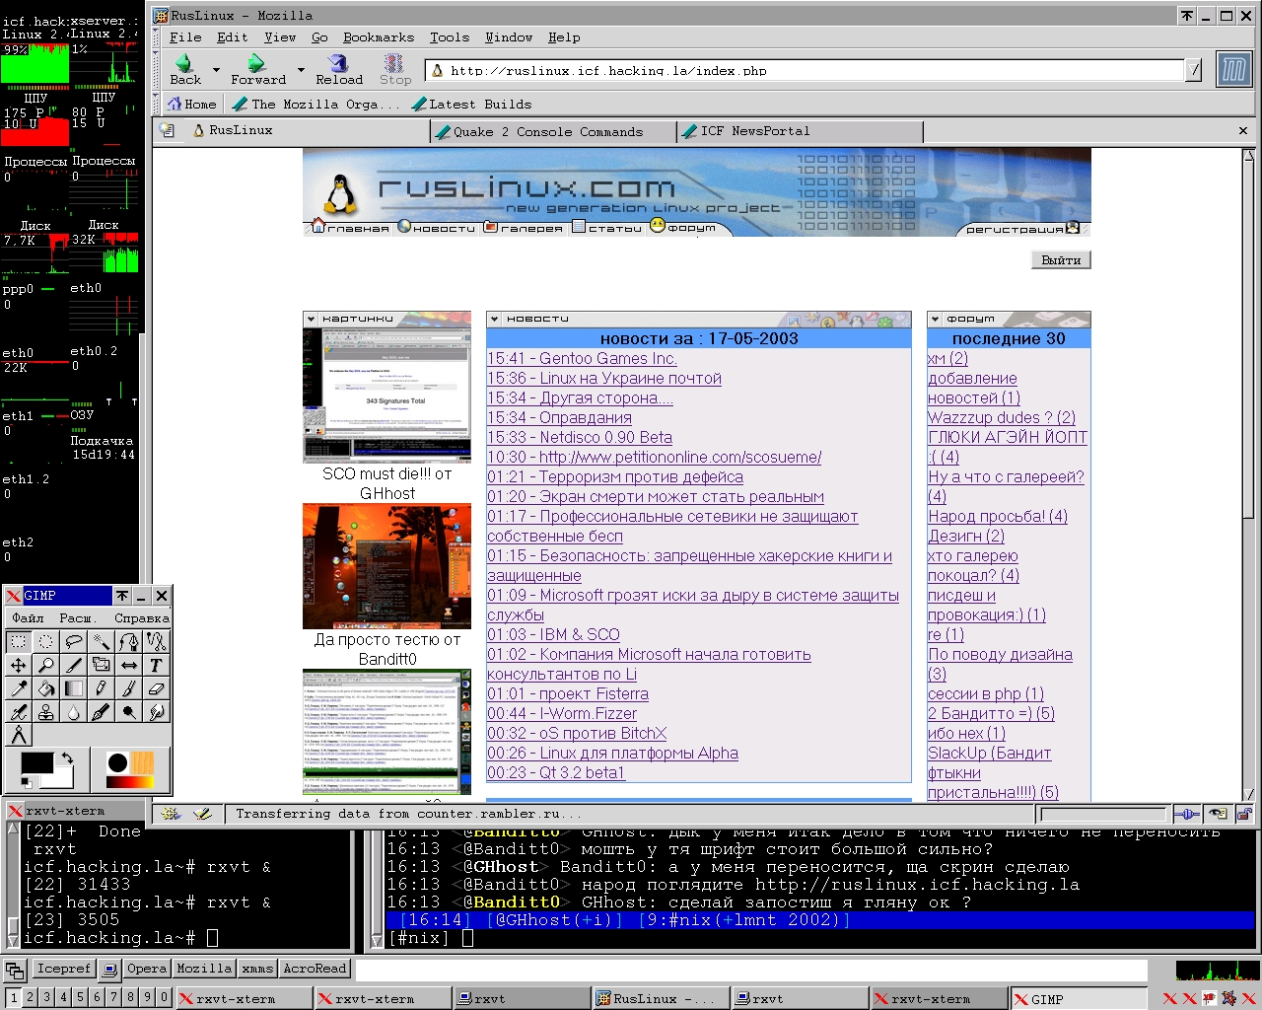
Task: Reset GIMP colors to default black and white
Action: tap(27, 782)
